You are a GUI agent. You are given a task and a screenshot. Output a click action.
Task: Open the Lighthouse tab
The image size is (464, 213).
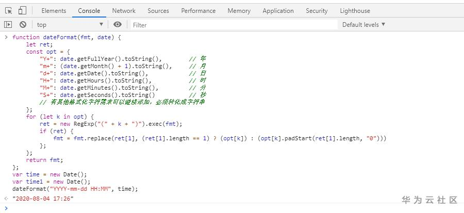(355, 10)
